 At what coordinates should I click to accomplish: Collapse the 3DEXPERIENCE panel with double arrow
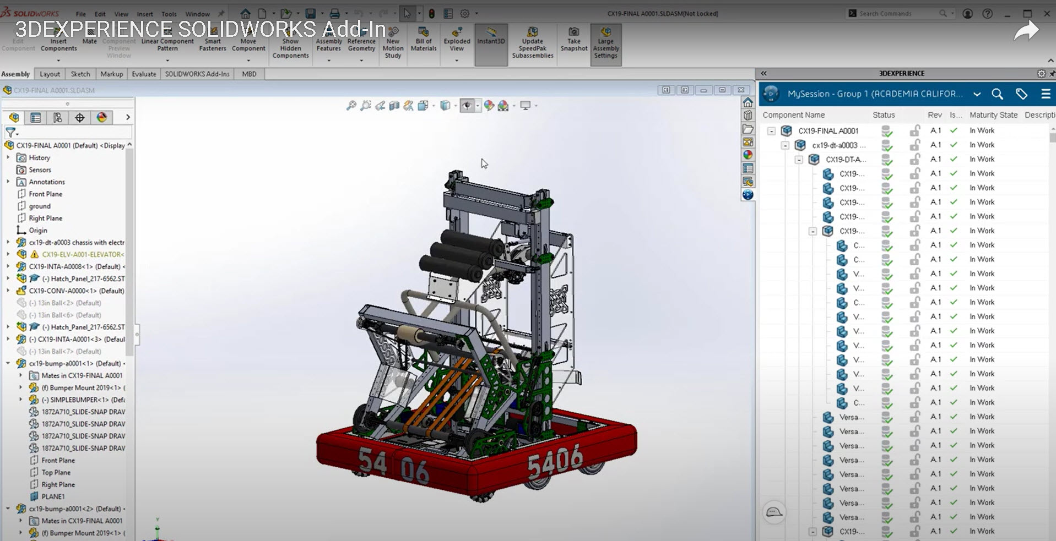tap(763, 73)
